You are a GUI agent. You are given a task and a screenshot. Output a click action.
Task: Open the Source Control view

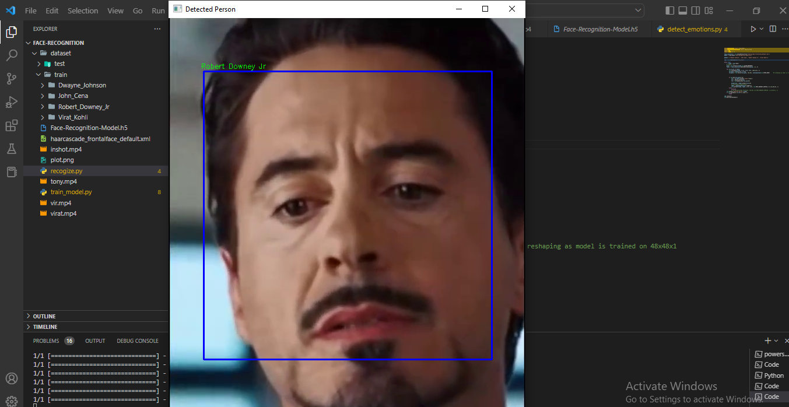tap(12, 79)
